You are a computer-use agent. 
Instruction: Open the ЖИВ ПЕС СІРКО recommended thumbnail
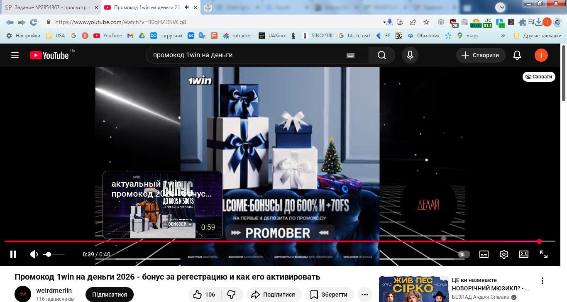414,289
